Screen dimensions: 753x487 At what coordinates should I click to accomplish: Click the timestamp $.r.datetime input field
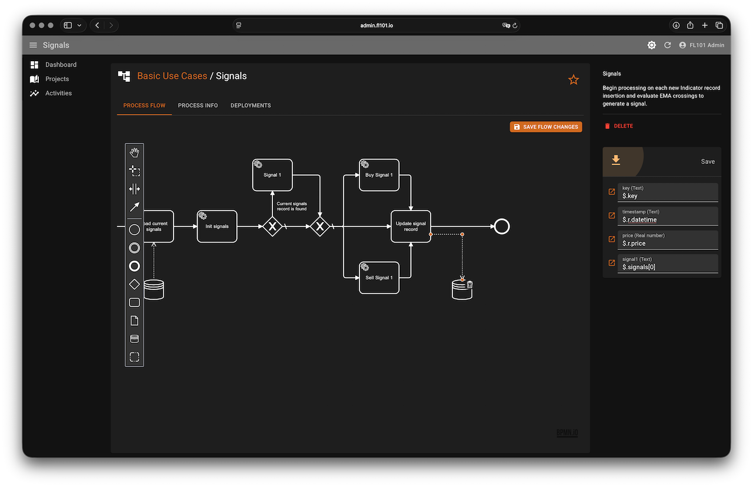click(669, 219)
